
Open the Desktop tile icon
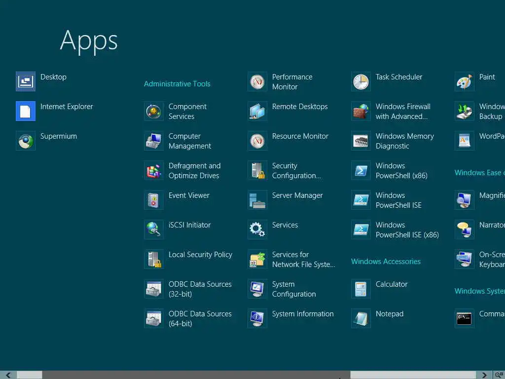26,81
